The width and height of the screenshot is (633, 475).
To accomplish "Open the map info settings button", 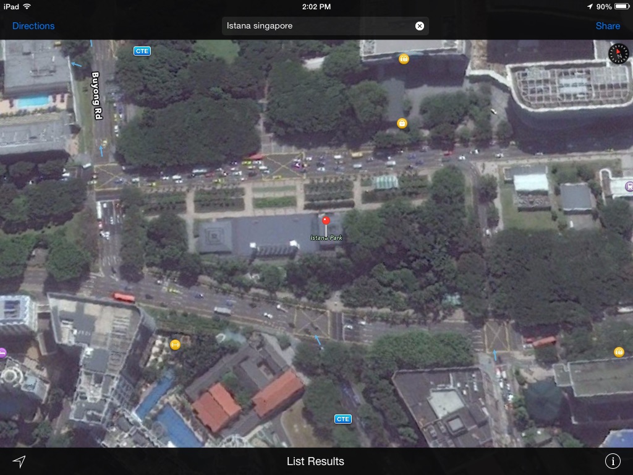I will [613, 461].
